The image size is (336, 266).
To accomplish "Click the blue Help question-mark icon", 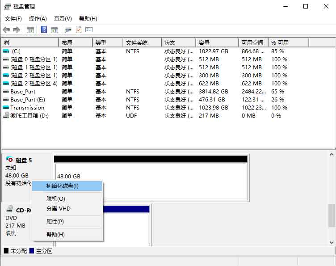I will point(44,30).
